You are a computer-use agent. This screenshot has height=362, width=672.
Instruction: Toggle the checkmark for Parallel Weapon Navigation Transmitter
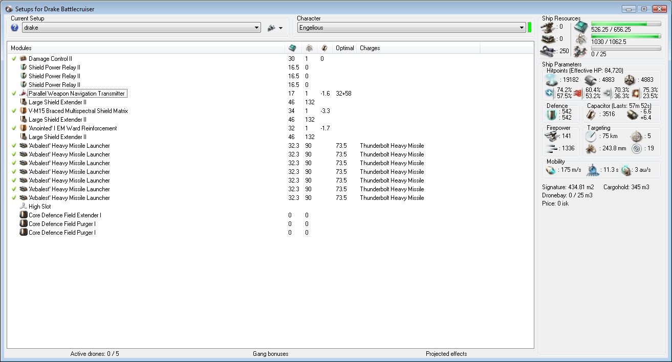[x=14, y=94]
